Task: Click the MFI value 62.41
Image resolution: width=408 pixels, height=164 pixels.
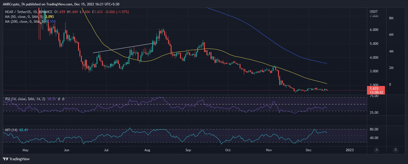Action: [x=24, y=130]
